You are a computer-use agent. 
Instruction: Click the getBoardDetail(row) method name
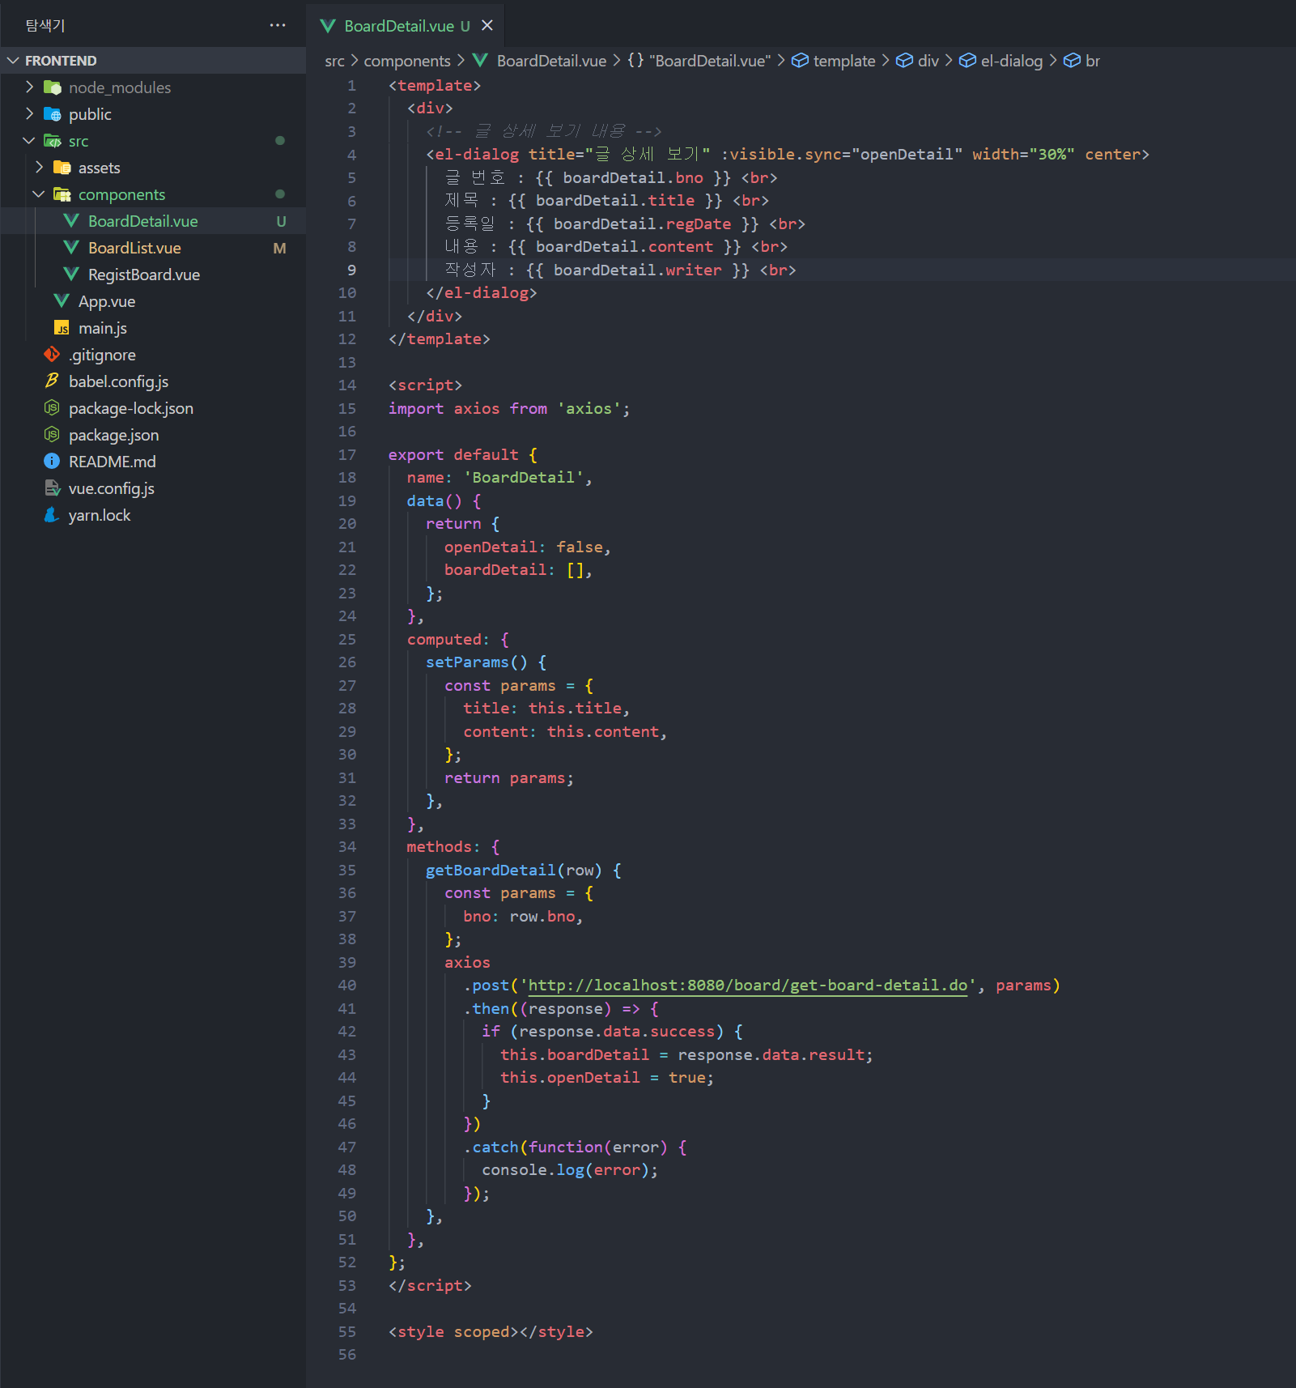point(491,870)
